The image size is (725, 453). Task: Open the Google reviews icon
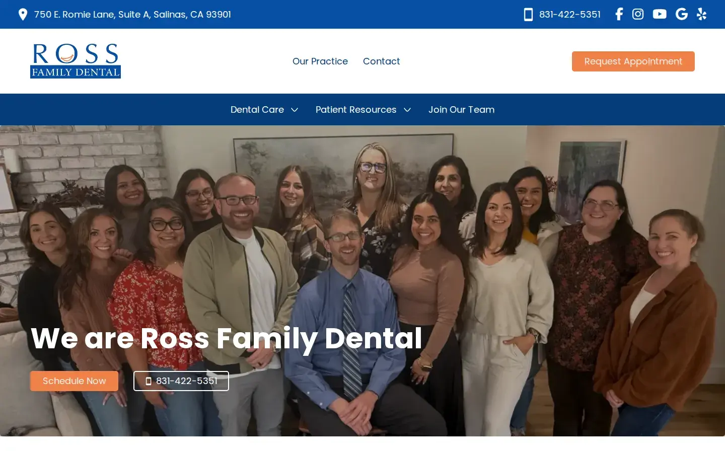click(682, 14)
